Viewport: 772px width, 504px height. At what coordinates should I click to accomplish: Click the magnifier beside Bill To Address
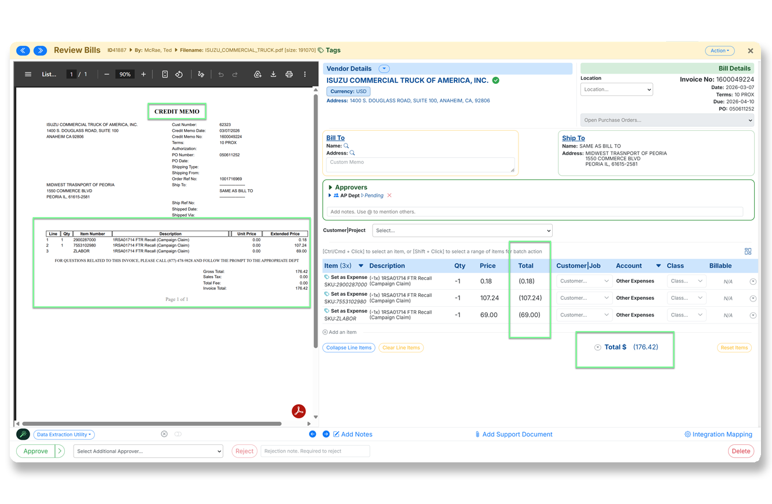pyautogui.click(x=352, y=153)
